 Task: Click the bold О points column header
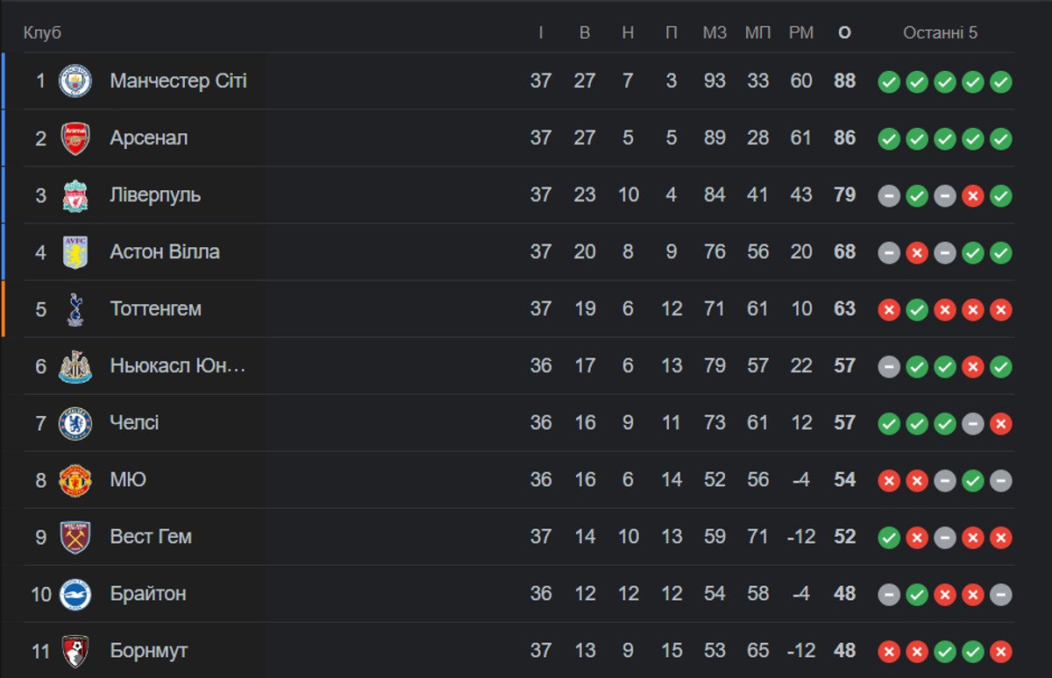844,33
